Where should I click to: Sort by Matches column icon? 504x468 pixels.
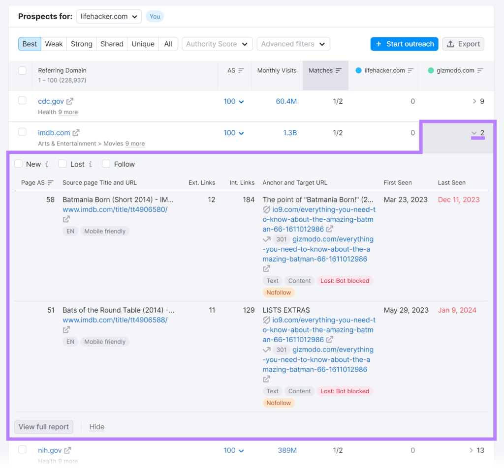point(339,70)
